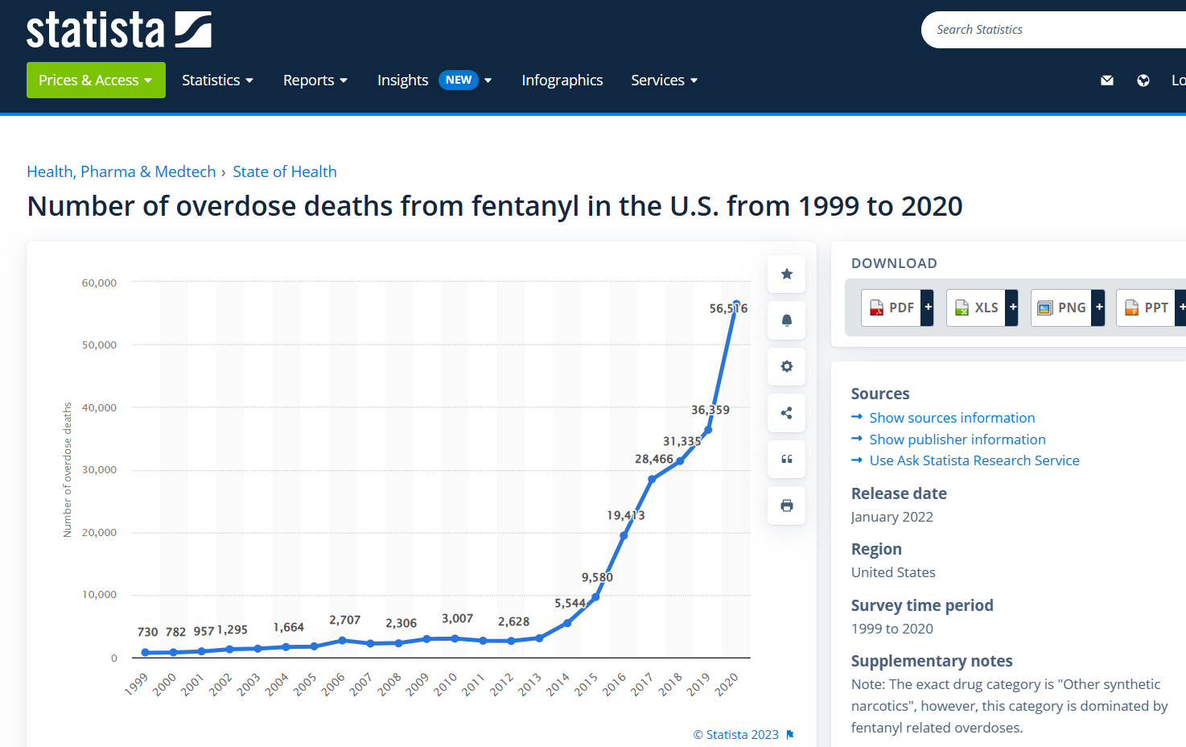This screenshot has height=747, width=1186.
Task: Add statistic to favorites star icon
Action: click(787, 274)
